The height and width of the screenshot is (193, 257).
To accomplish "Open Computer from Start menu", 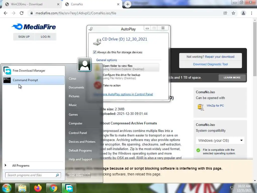I will click(76, 123).
